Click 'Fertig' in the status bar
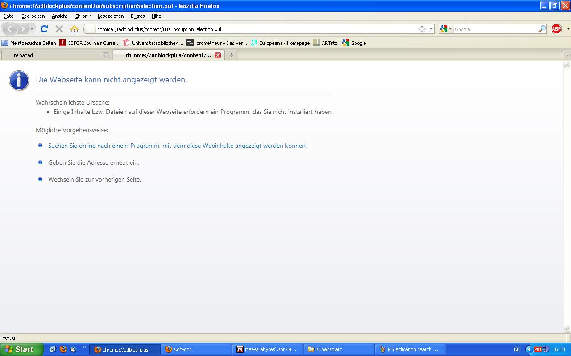The width and height of the screenshot is (571, 356). (8, 338)
